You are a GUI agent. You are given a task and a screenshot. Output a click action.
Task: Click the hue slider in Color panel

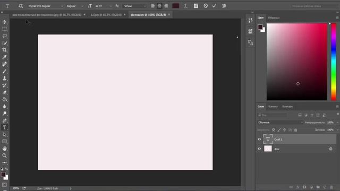[334, 62]
